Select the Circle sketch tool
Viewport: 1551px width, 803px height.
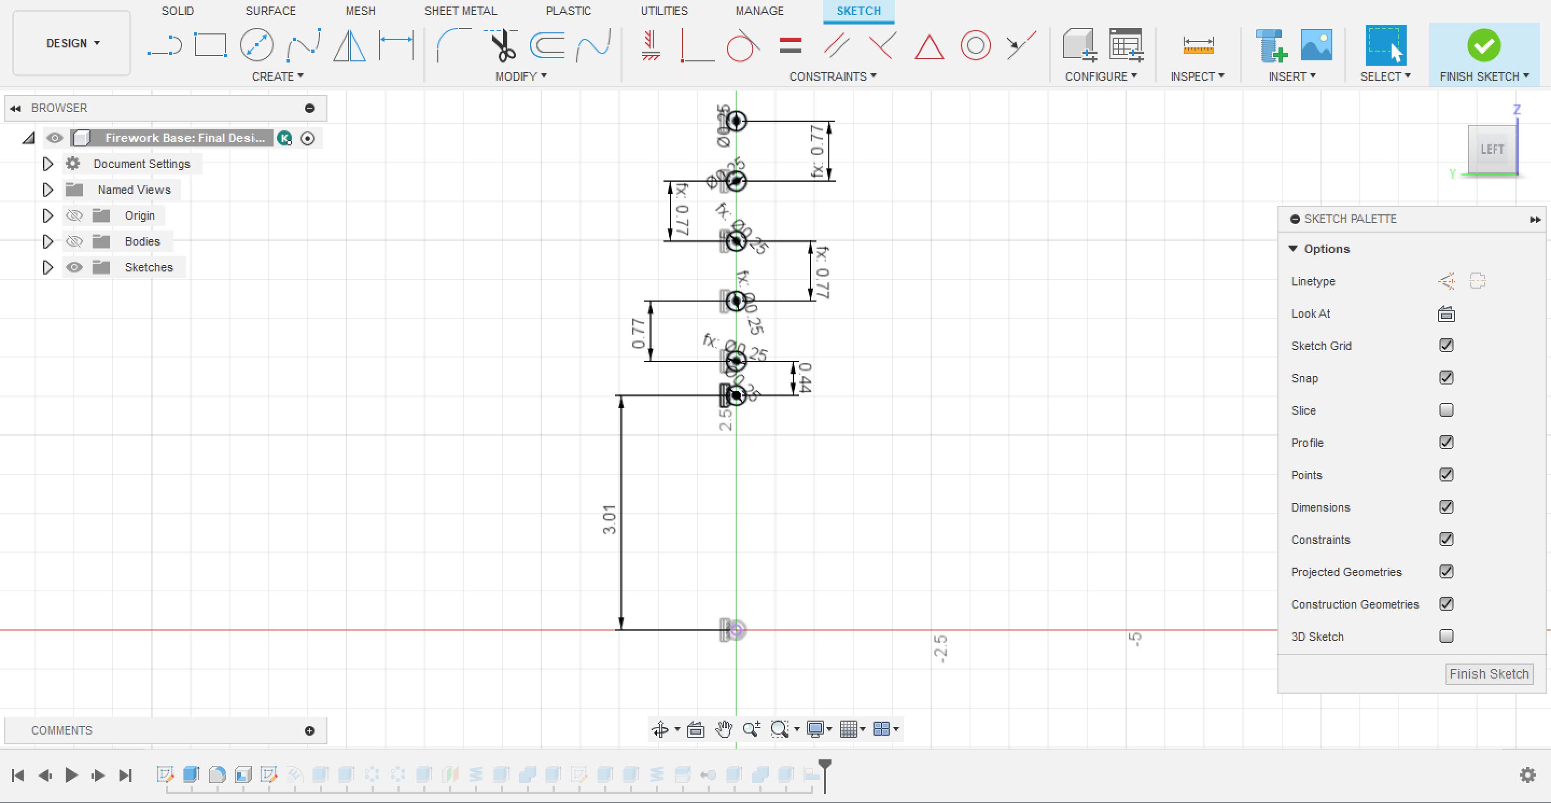pos(256,46)
